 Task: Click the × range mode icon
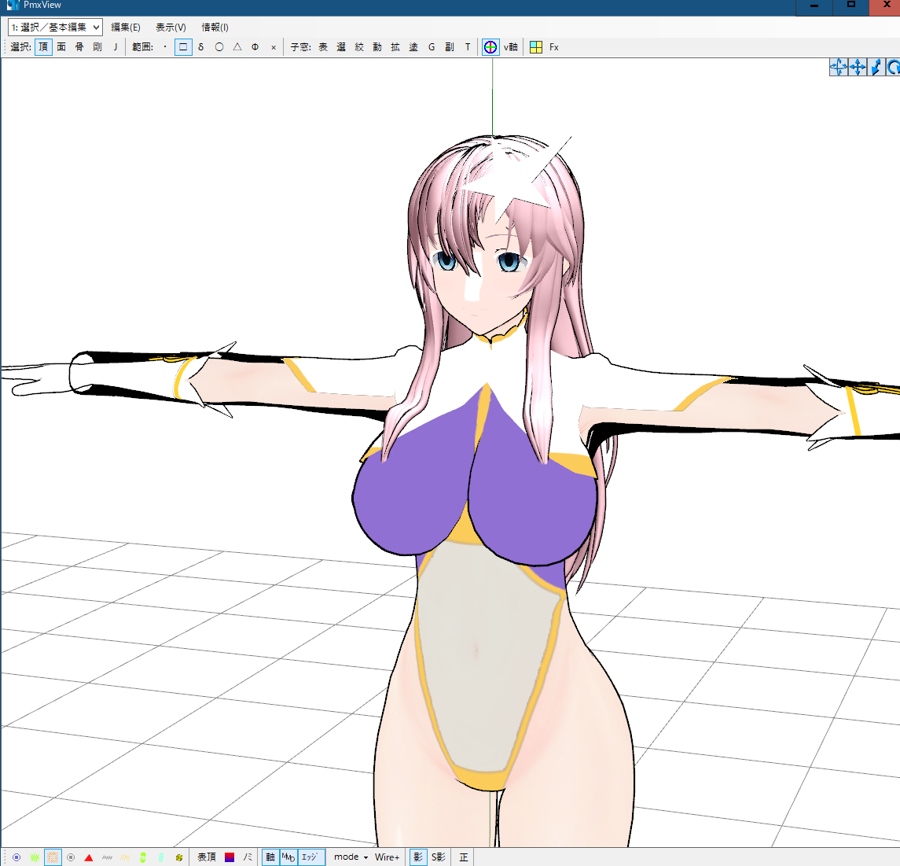click(274, 47)
